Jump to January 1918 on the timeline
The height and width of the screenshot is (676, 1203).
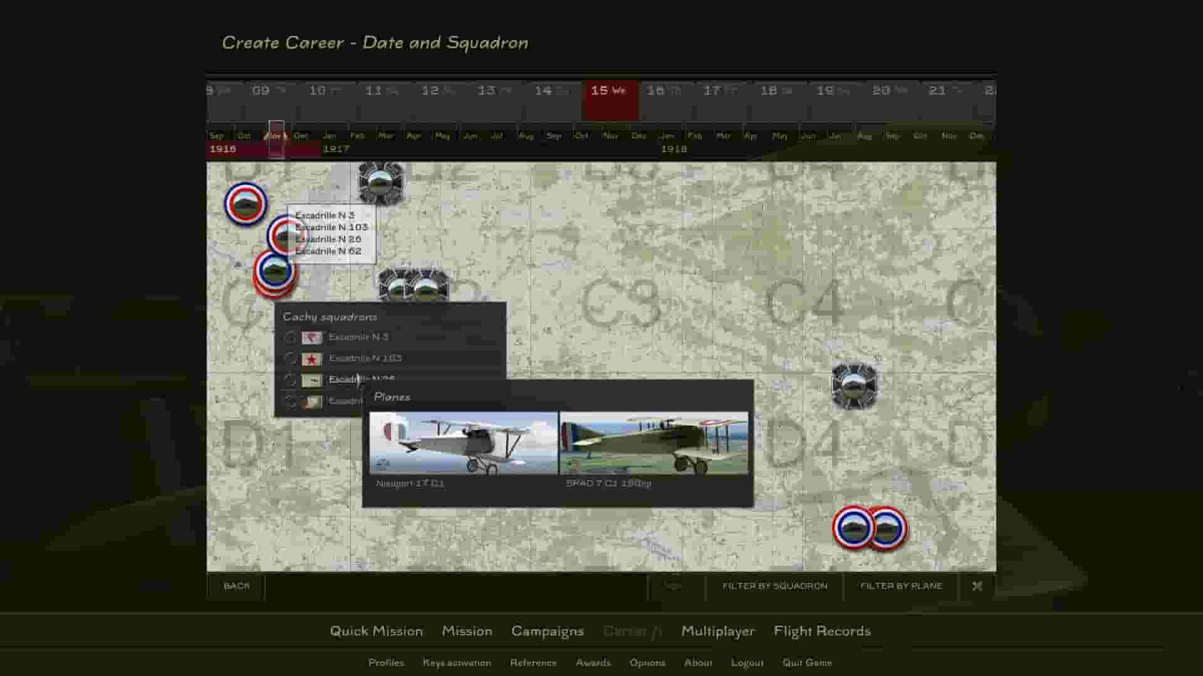(x=667, y=135)
